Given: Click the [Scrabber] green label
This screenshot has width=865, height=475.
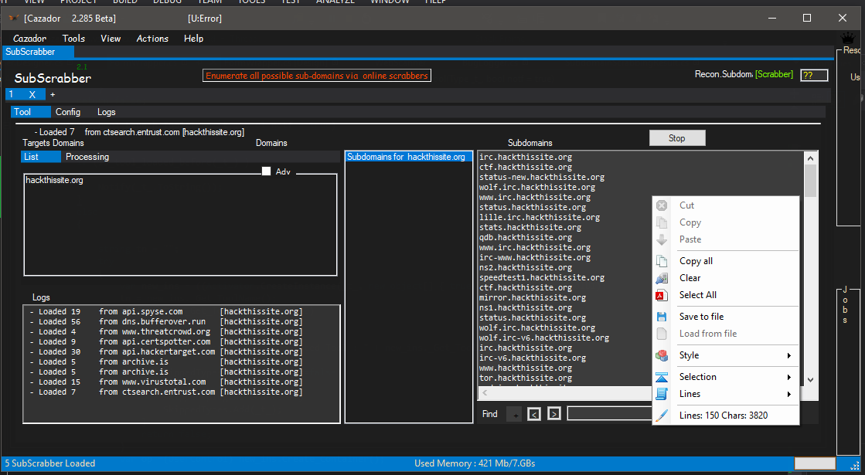Looking at the screenshot, I should click(774, 74).
